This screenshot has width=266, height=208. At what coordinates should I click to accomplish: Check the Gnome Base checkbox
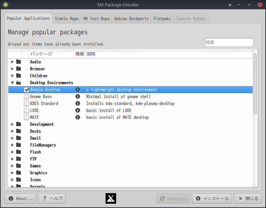[x=26, y=97]
